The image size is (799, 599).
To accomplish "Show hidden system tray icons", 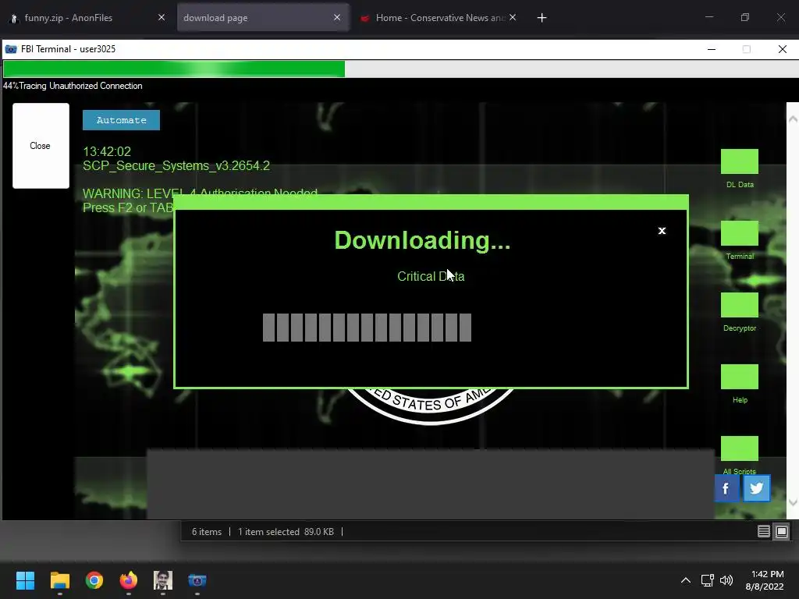I will tap(686, 580).
